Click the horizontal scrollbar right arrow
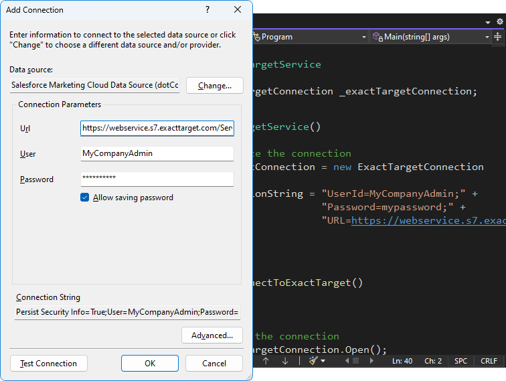This screenshot has height=381, width=506. pos(371,361)
